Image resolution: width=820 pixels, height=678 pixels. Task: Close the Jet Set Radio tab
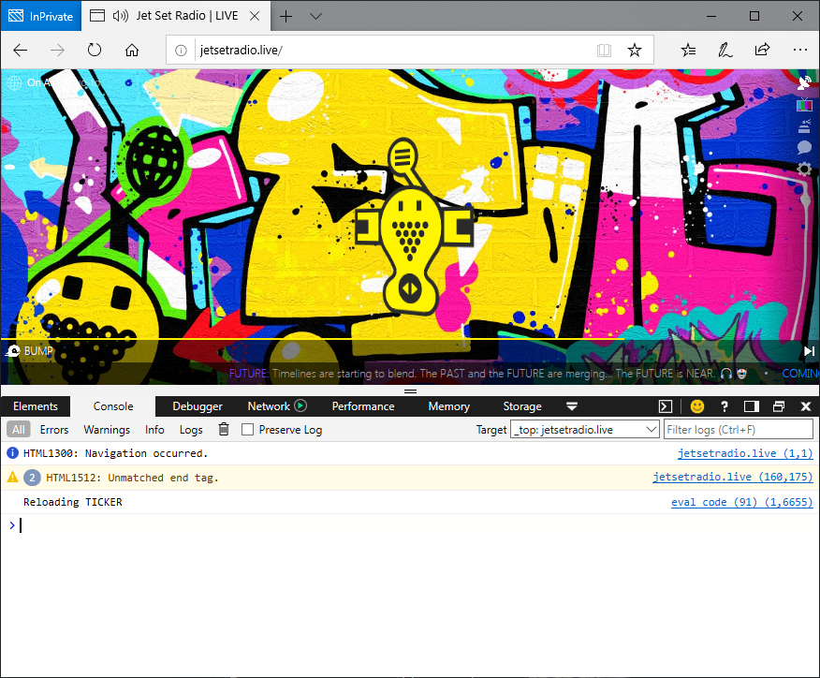(255, 16)
